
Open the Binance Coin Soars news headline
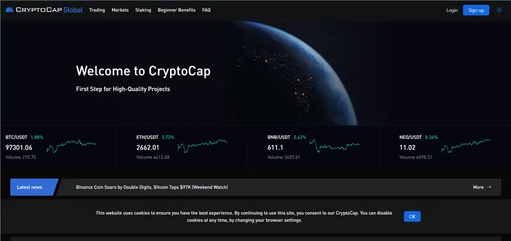point(152,187)
